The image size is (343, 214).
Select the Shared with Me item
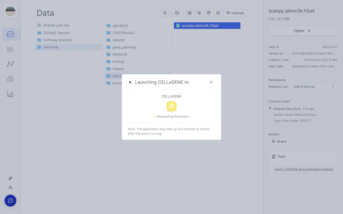coord(68,26)
